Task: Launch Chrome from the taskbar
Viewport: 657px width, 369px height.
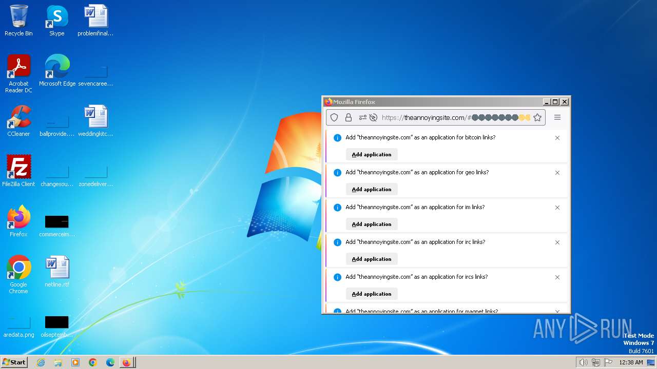Action: [93, 362]
